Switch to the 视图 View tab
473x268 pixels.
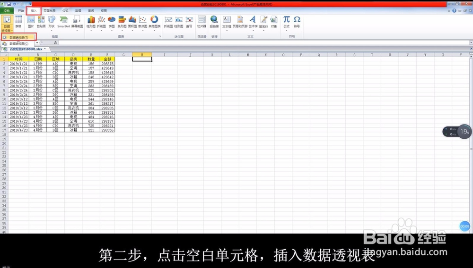(x=104, y=10)
